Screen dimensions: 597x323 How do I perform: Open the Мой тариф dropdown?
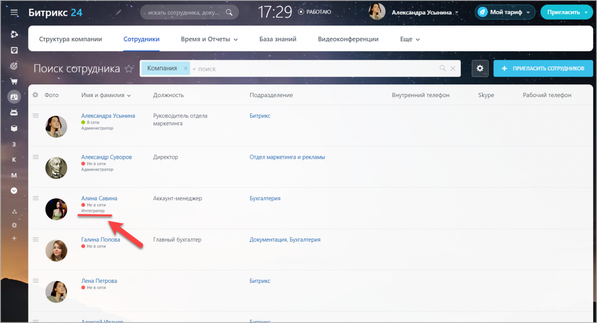(505, 12)
